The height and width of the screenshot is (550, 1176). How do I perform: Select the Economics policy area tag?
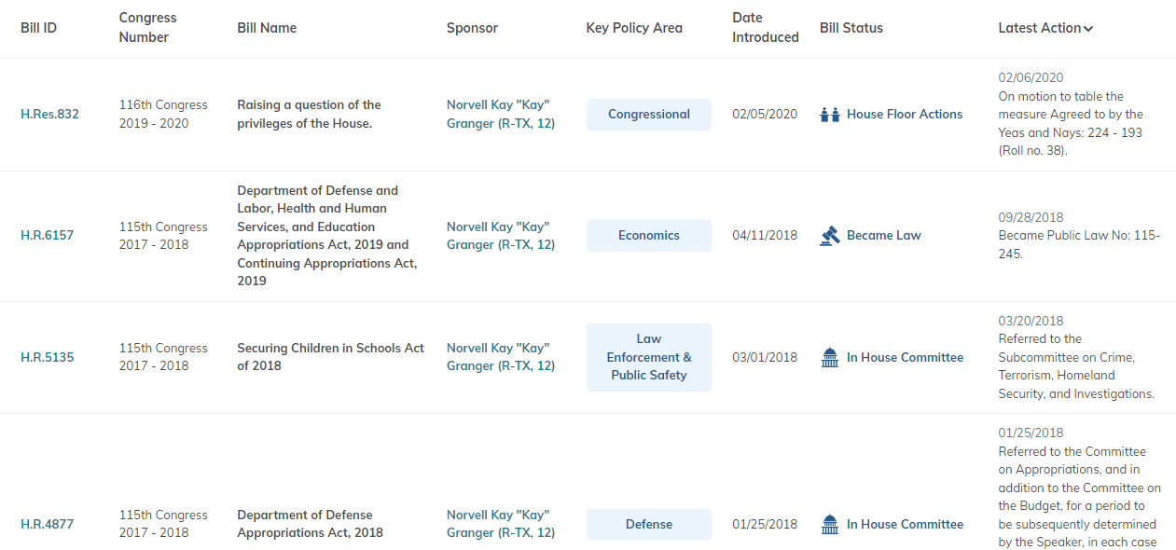(x=648, y=236)
